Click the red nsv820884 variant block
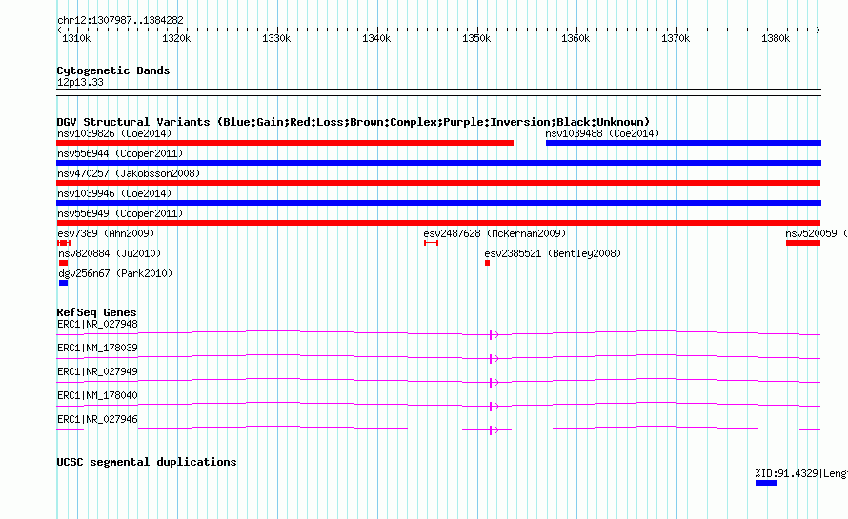Viewport: 848px width, 519px height. tap(63, 263)
